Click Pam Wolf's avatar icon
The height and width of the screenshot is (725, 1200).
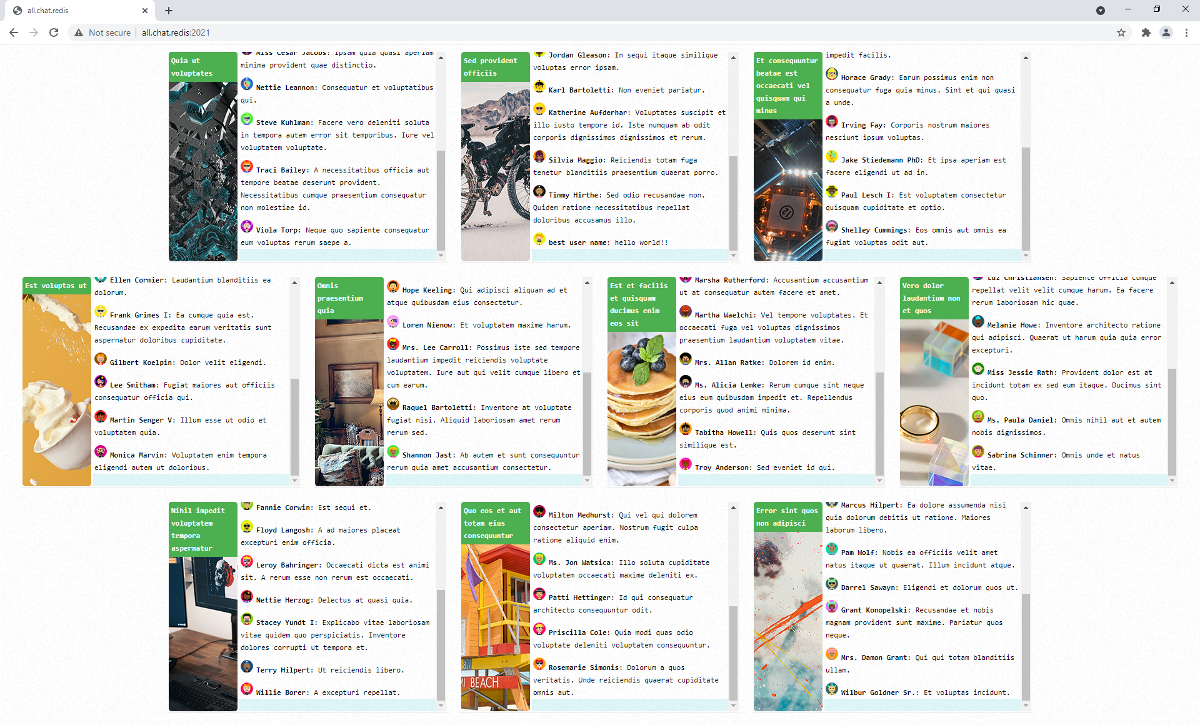pyautogui.click(x=832, y=549)
